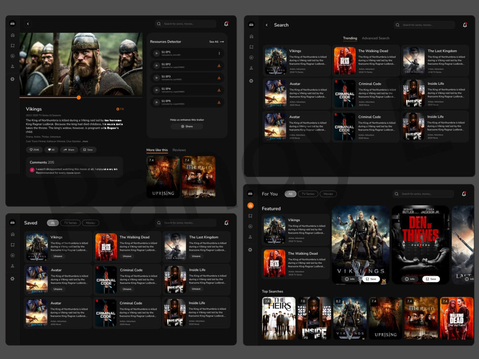Open downloads icon in Vikings detail sidebar
The height and width of the screenshot is (359, 479).
click(12, 56)
